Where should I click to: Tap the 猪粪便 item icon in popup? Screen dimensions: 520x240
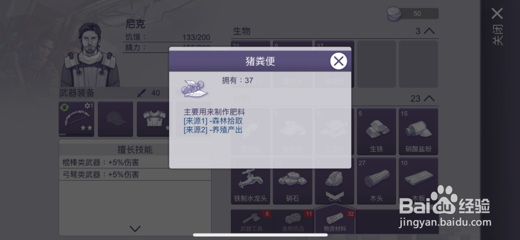click(x=194, y=88)
